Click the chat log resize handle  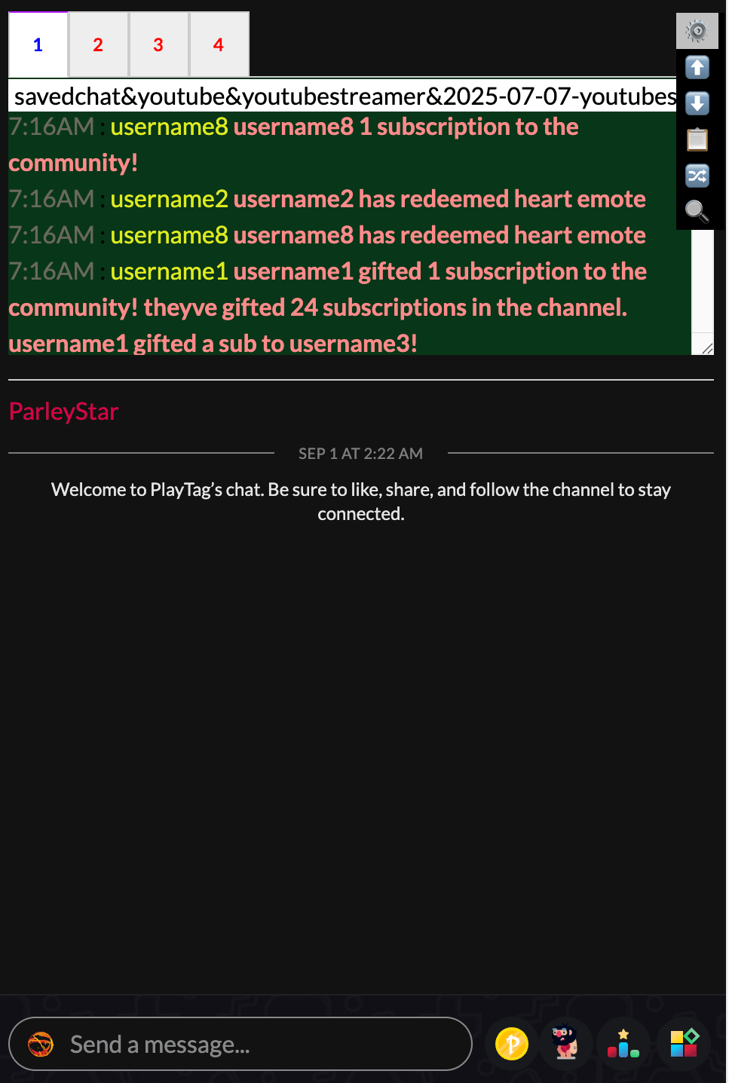tap(706, 347)
